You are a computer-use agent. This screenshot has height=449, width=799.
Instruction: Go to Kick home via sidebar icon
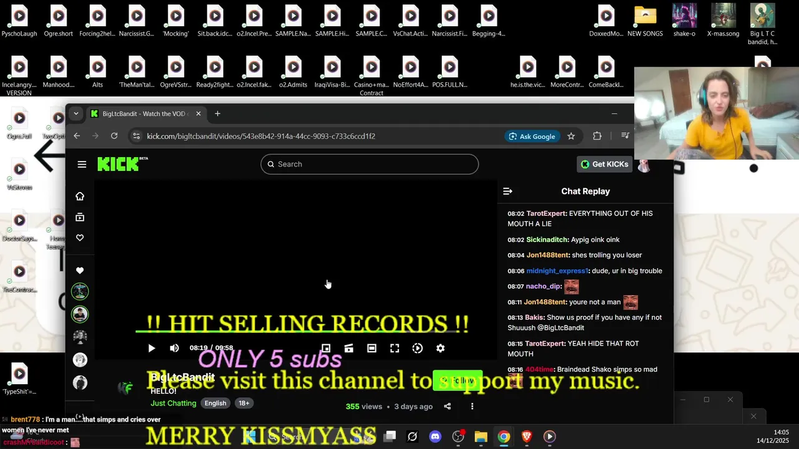(80, 196)
